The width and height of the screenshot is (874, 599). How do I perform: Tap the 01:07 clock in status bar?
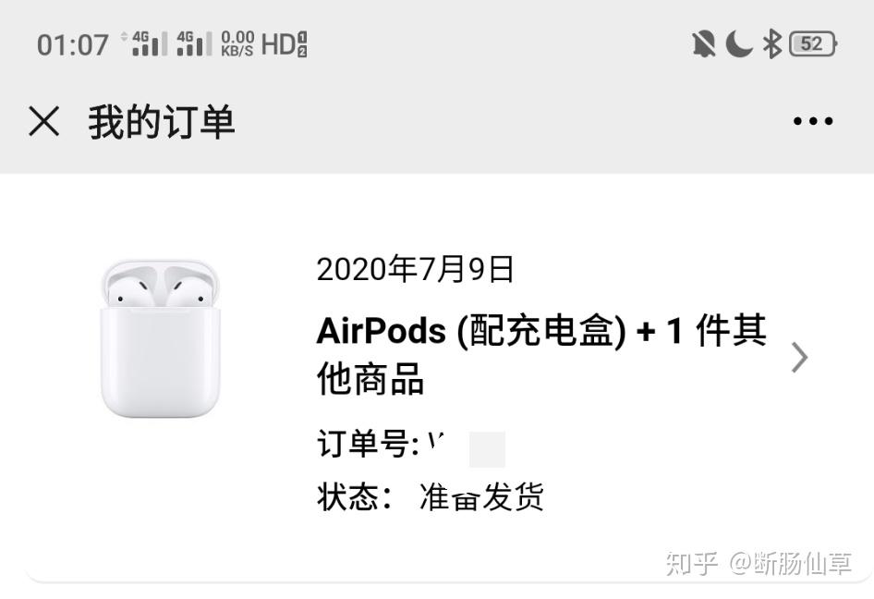pyautogui.click(x=72, y=44)
